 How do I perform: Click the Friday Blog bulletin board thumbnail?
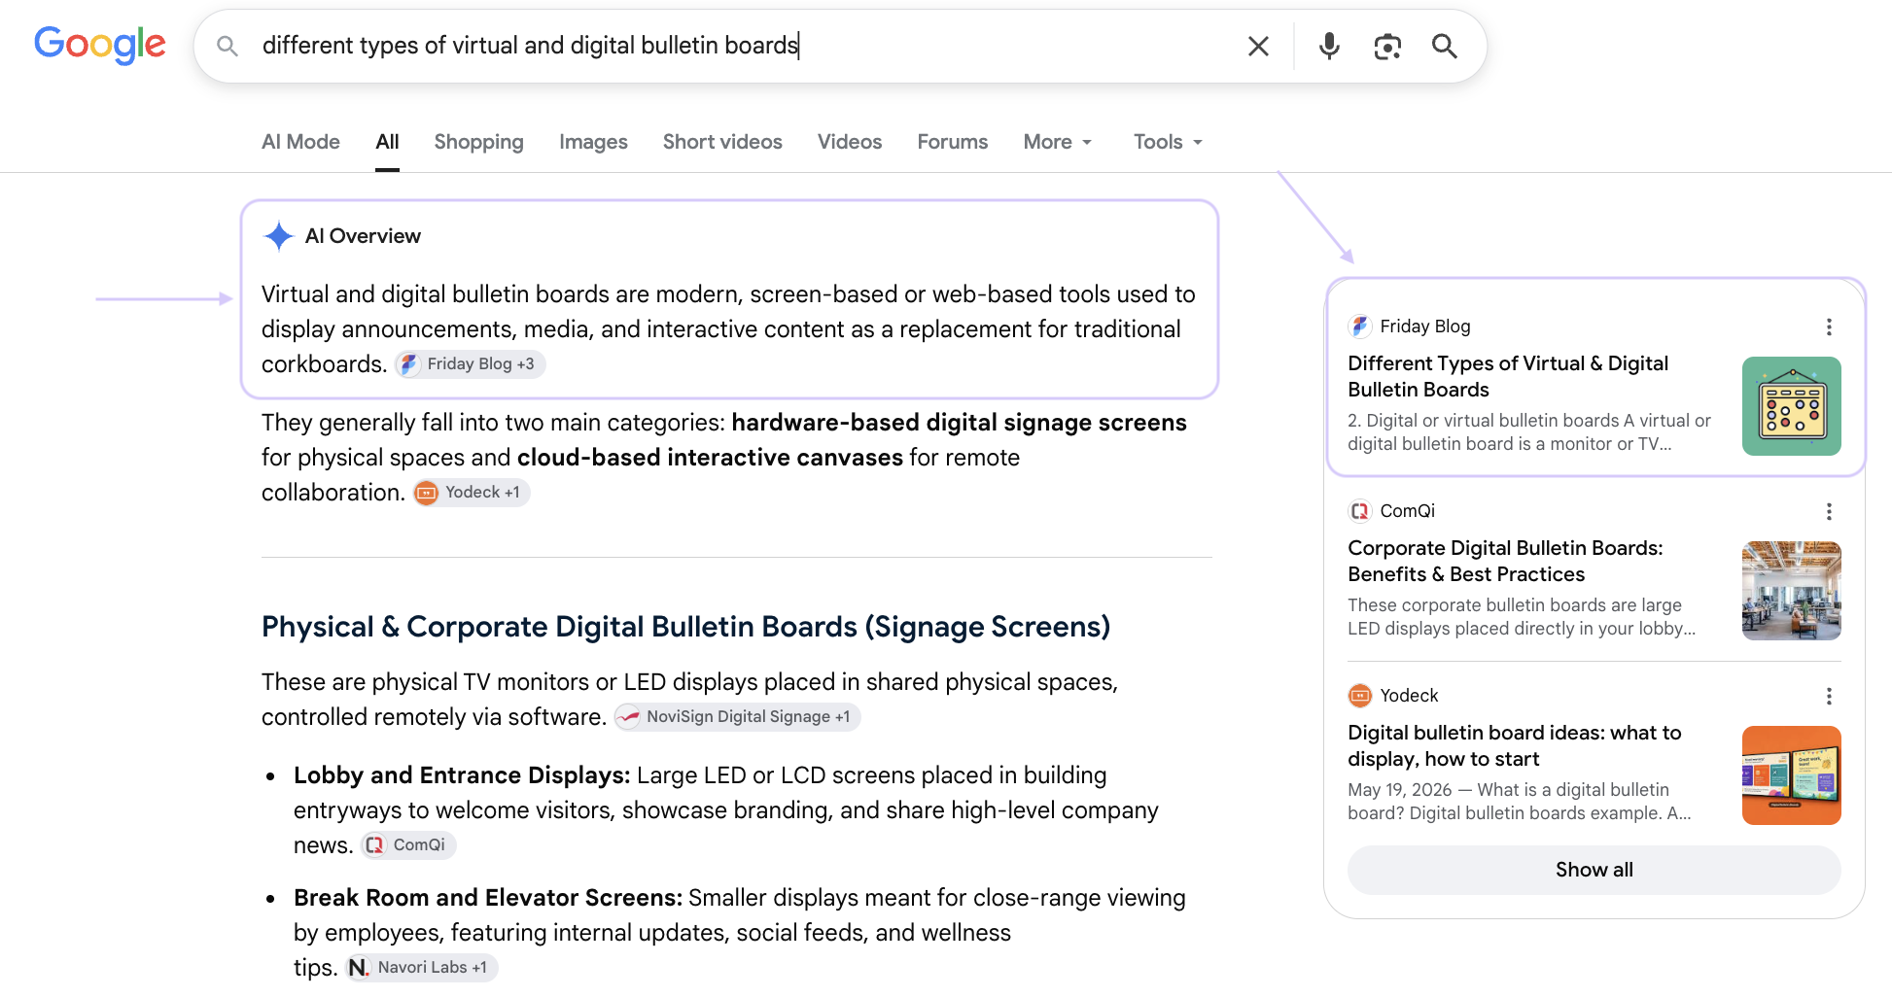tap(1791, 406)
